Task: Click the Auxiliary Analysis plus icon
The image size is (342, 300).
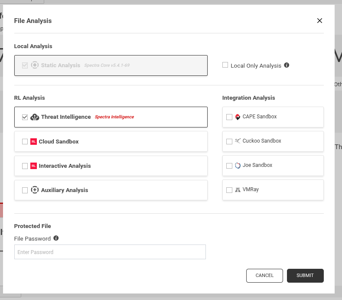Action: tap(35, 190)
